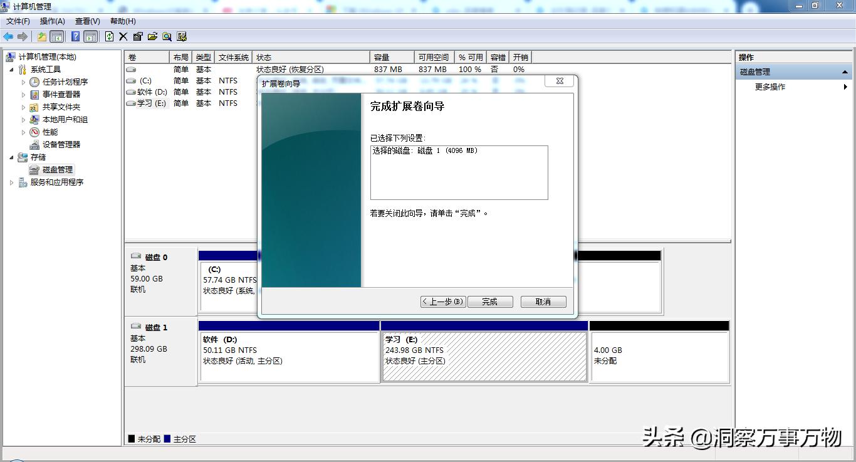Click the 上一步(B) button

(x=442, y=302)
